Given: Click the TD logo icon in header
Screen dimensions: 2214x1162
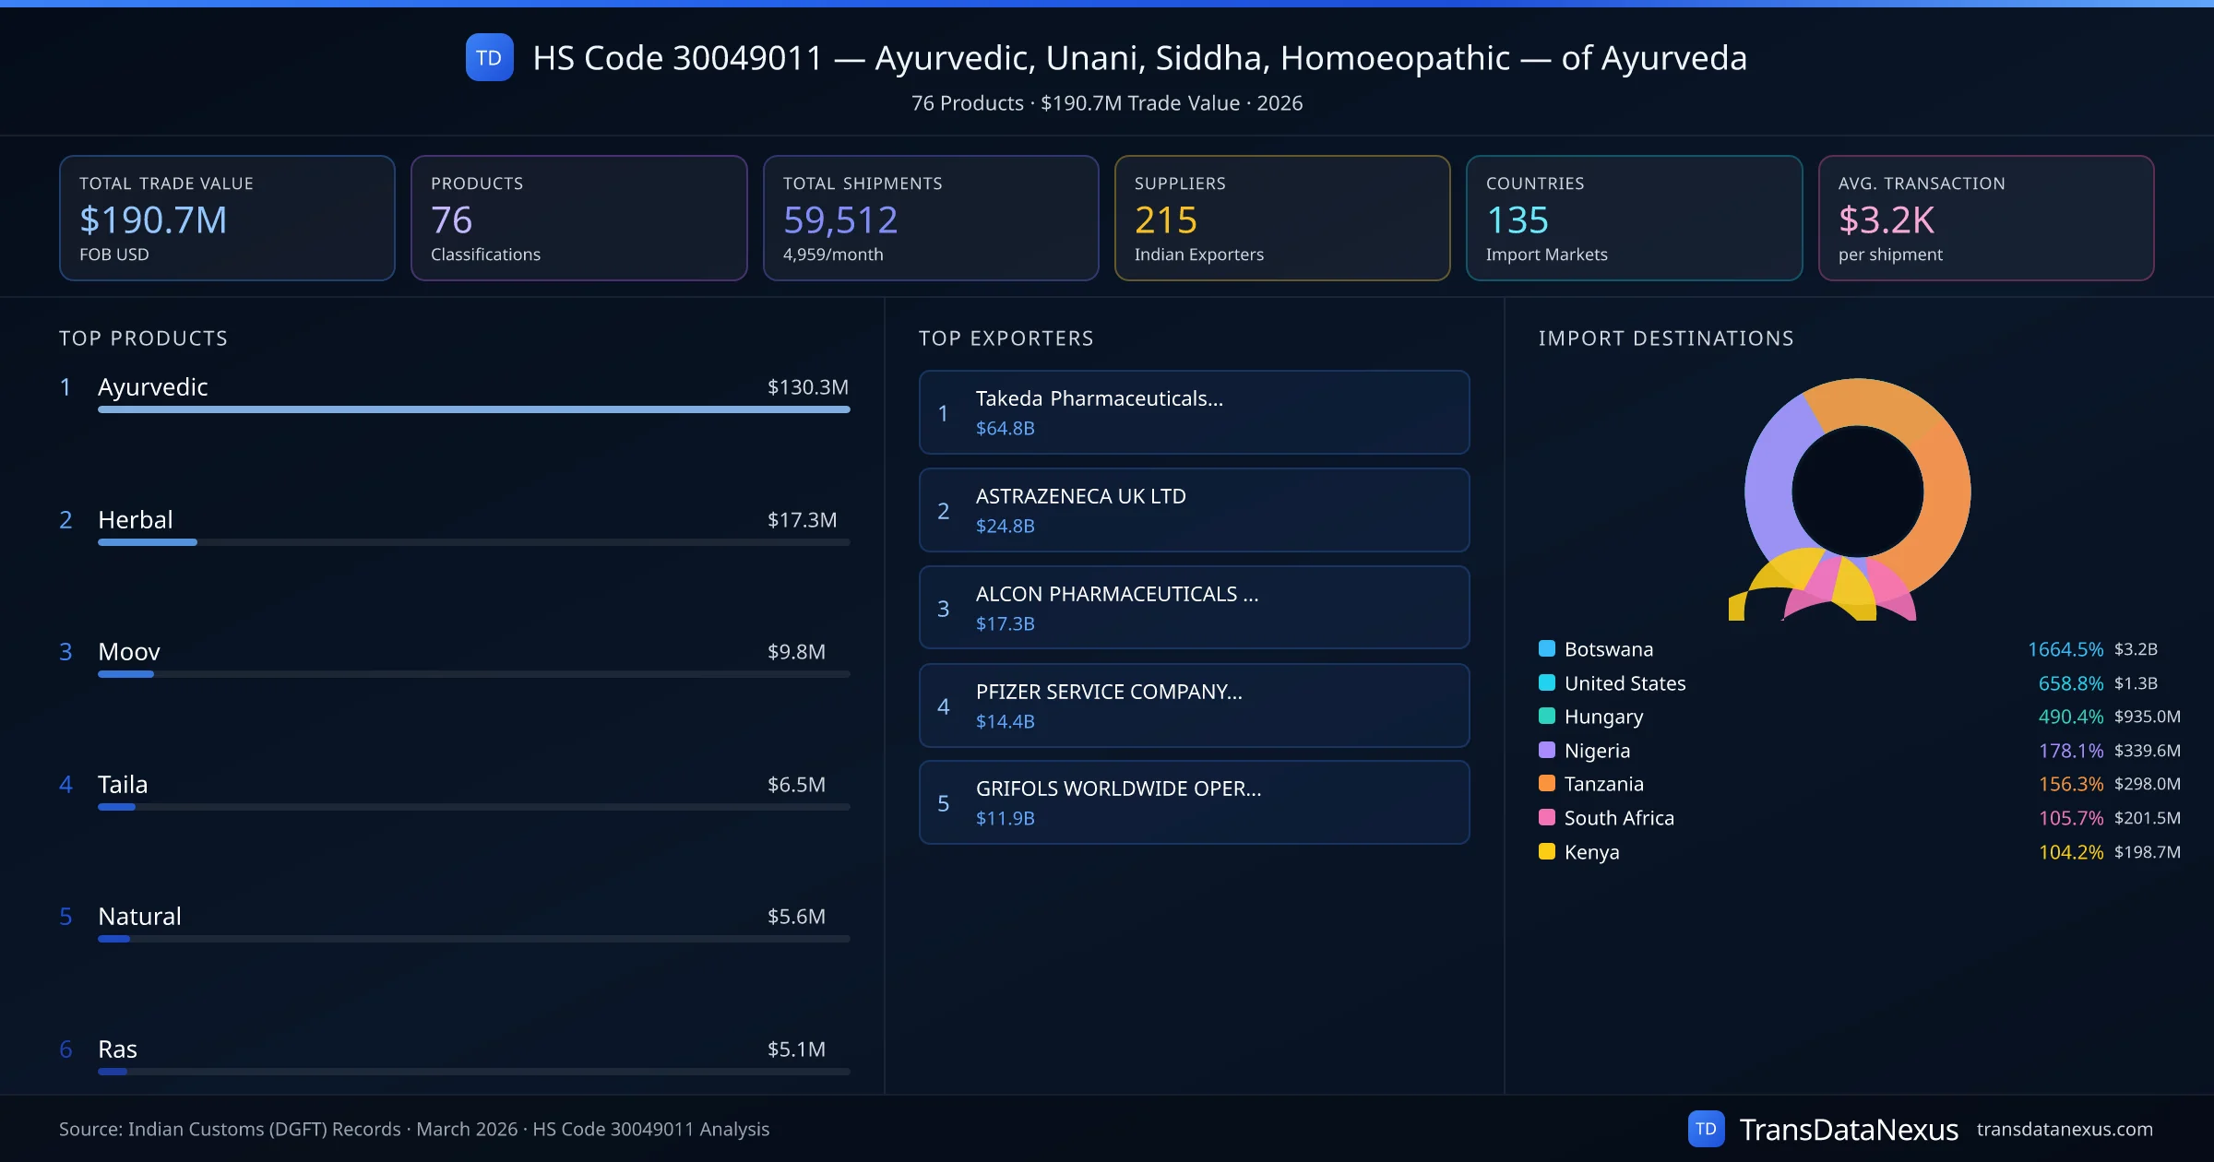Looking at the screenshot, I should [x=489, y=57].
